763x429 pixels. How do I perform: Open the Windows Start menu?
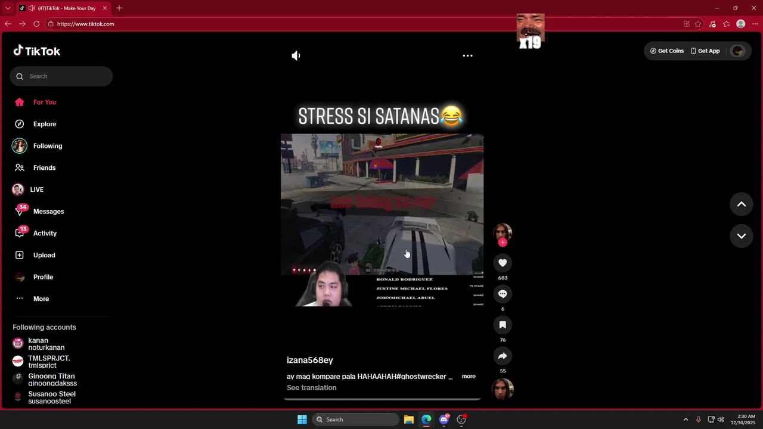tap(302, 419)
